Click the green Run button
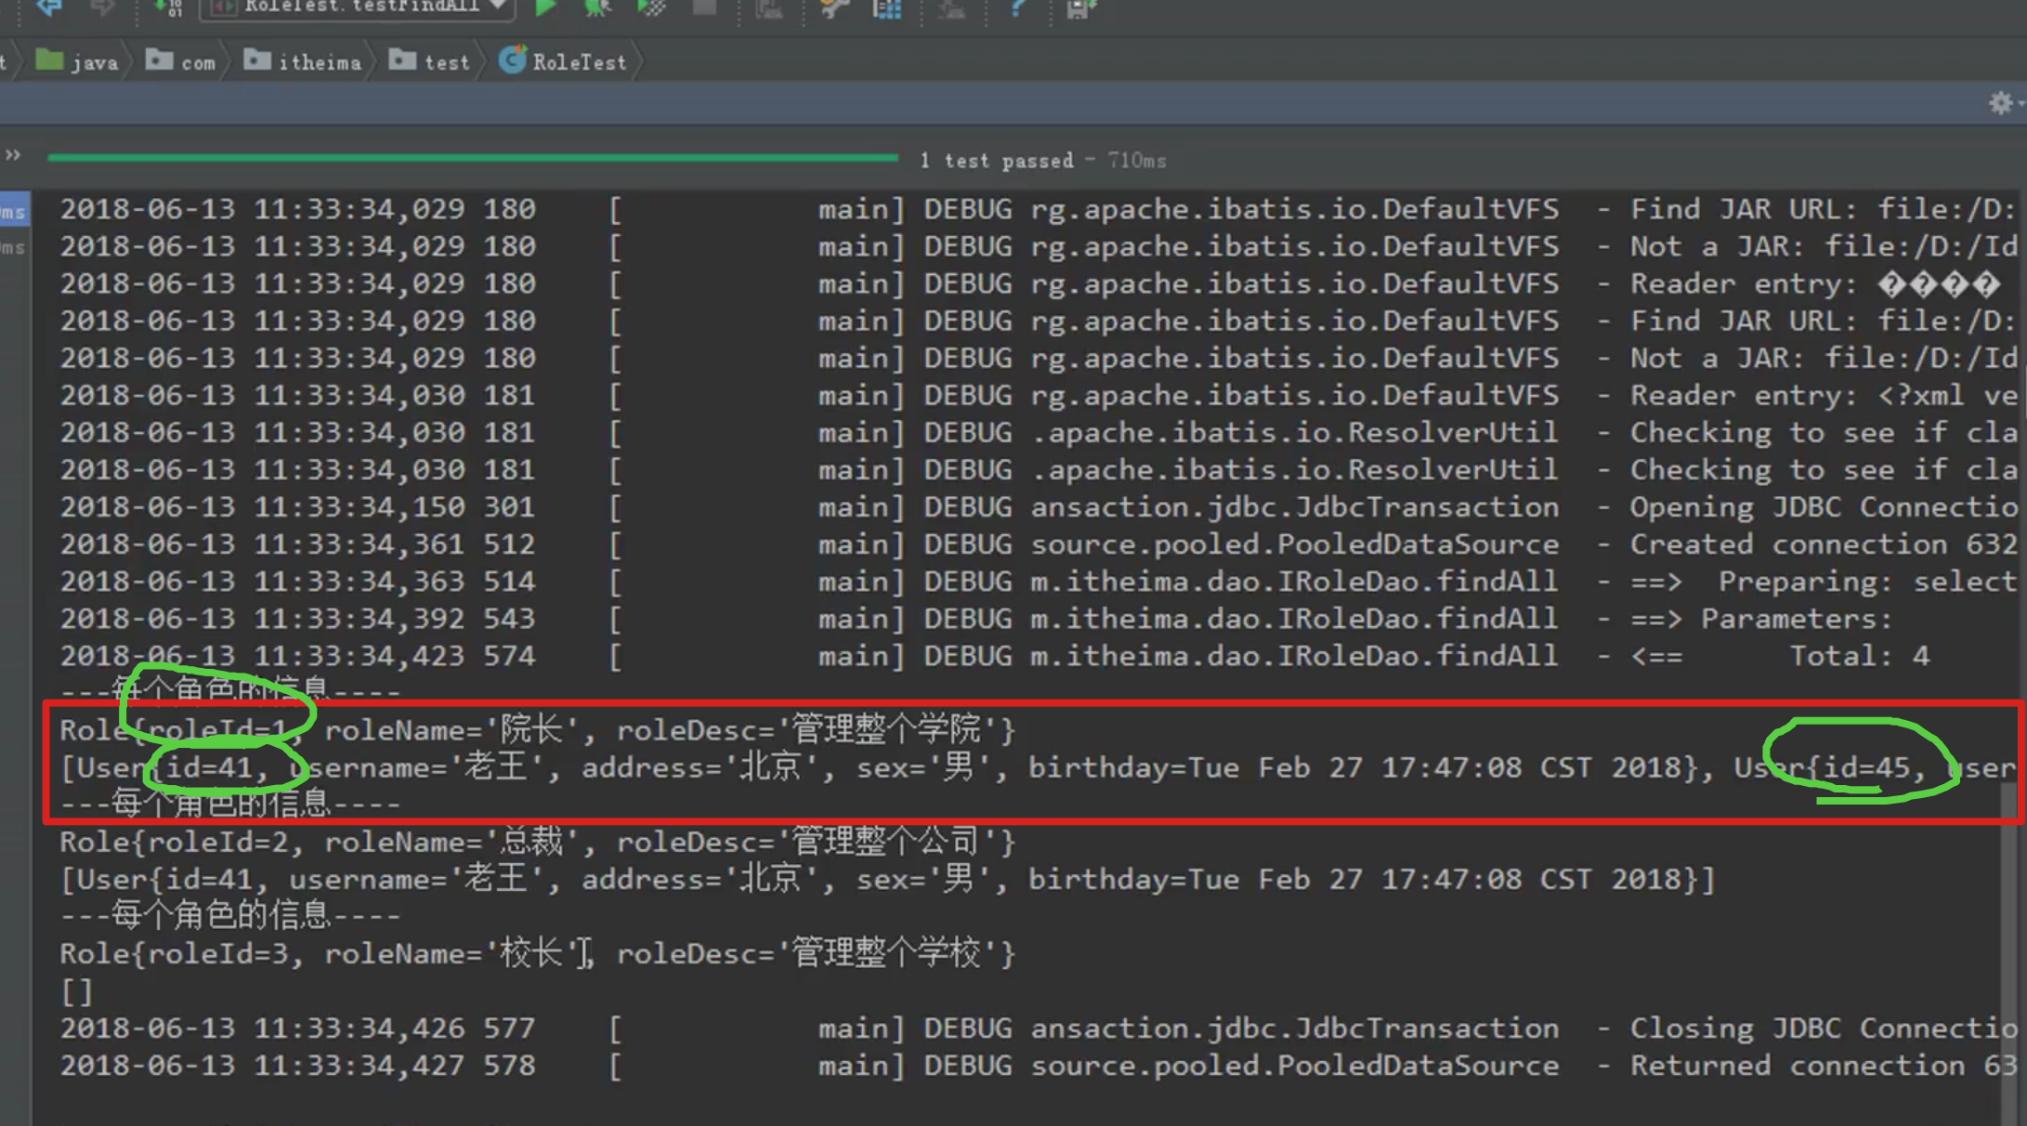 (x=545, y=8)
